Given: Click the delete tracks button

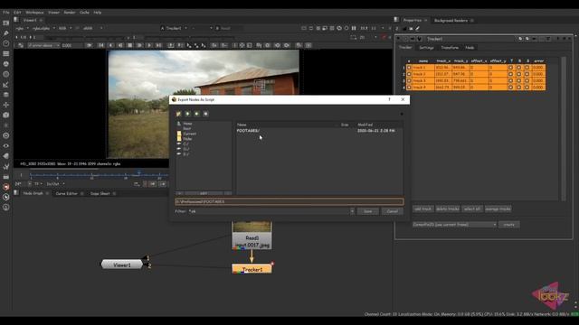Looking at the screenshot, I should [448, 209].
